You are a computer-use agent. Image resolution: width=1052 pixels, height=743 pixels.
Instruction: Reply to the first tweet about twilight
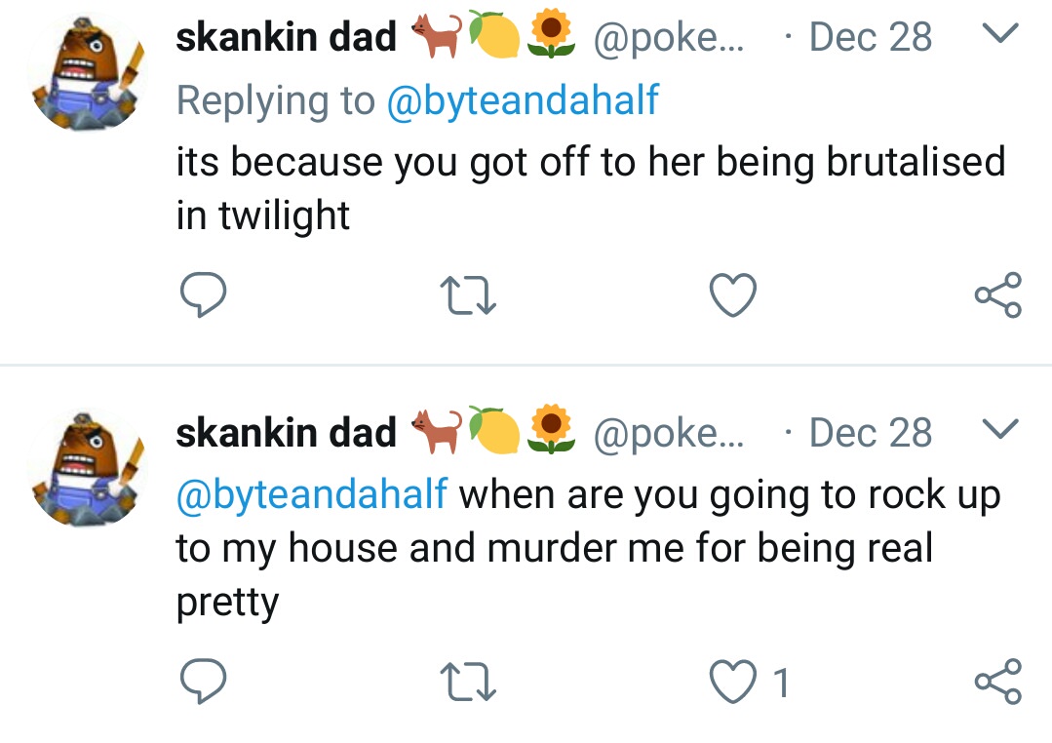tap(204, 293)
